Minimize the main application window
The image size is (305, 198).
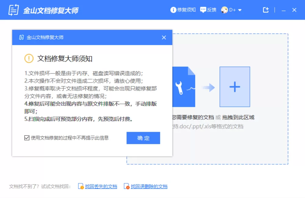point(284,10)
